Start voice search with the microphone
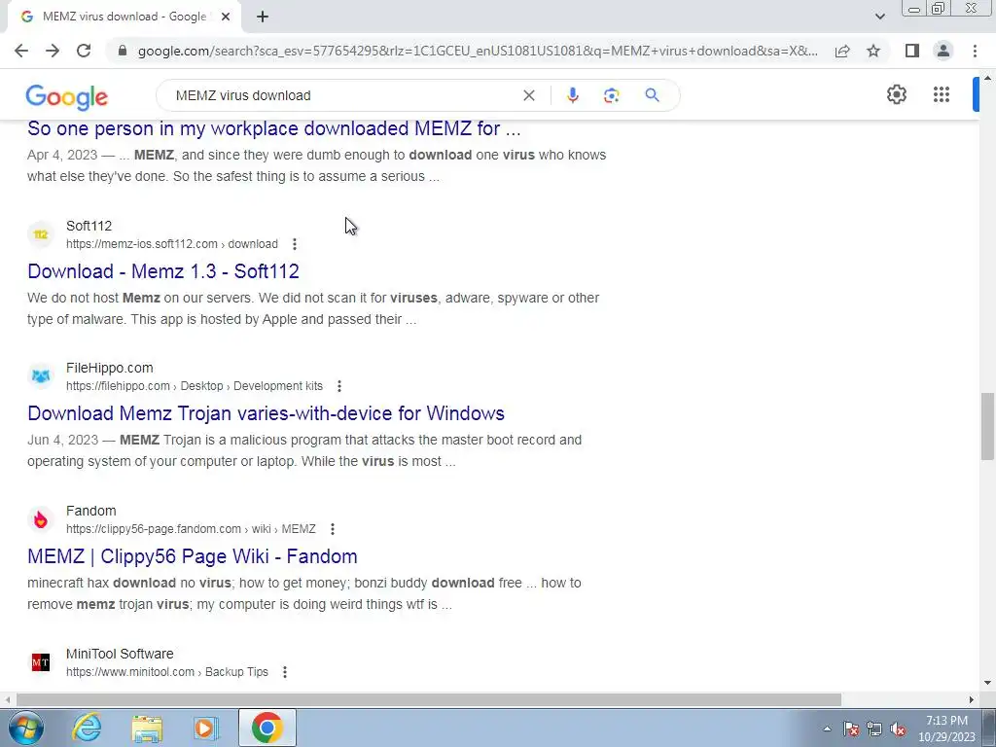The height and width of the screenshot is (747, 996). [572, 95]
